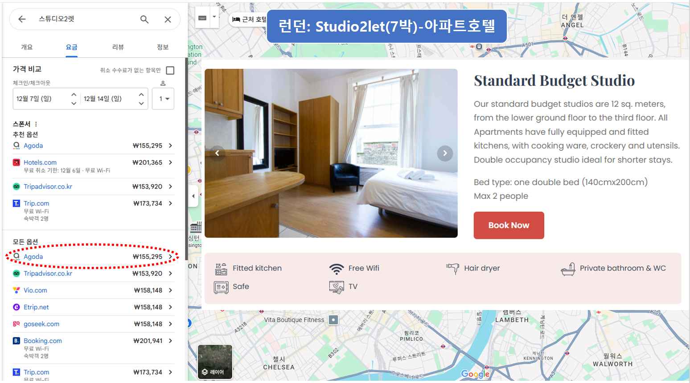Open the guest count dropdown
690x383 pixels.
(163, 99)
